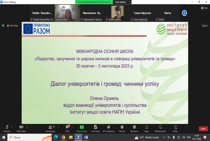Viewport: 210px width, 141px height.
Task: Open volume control in system tray
Action: click(x=184, y=137)
